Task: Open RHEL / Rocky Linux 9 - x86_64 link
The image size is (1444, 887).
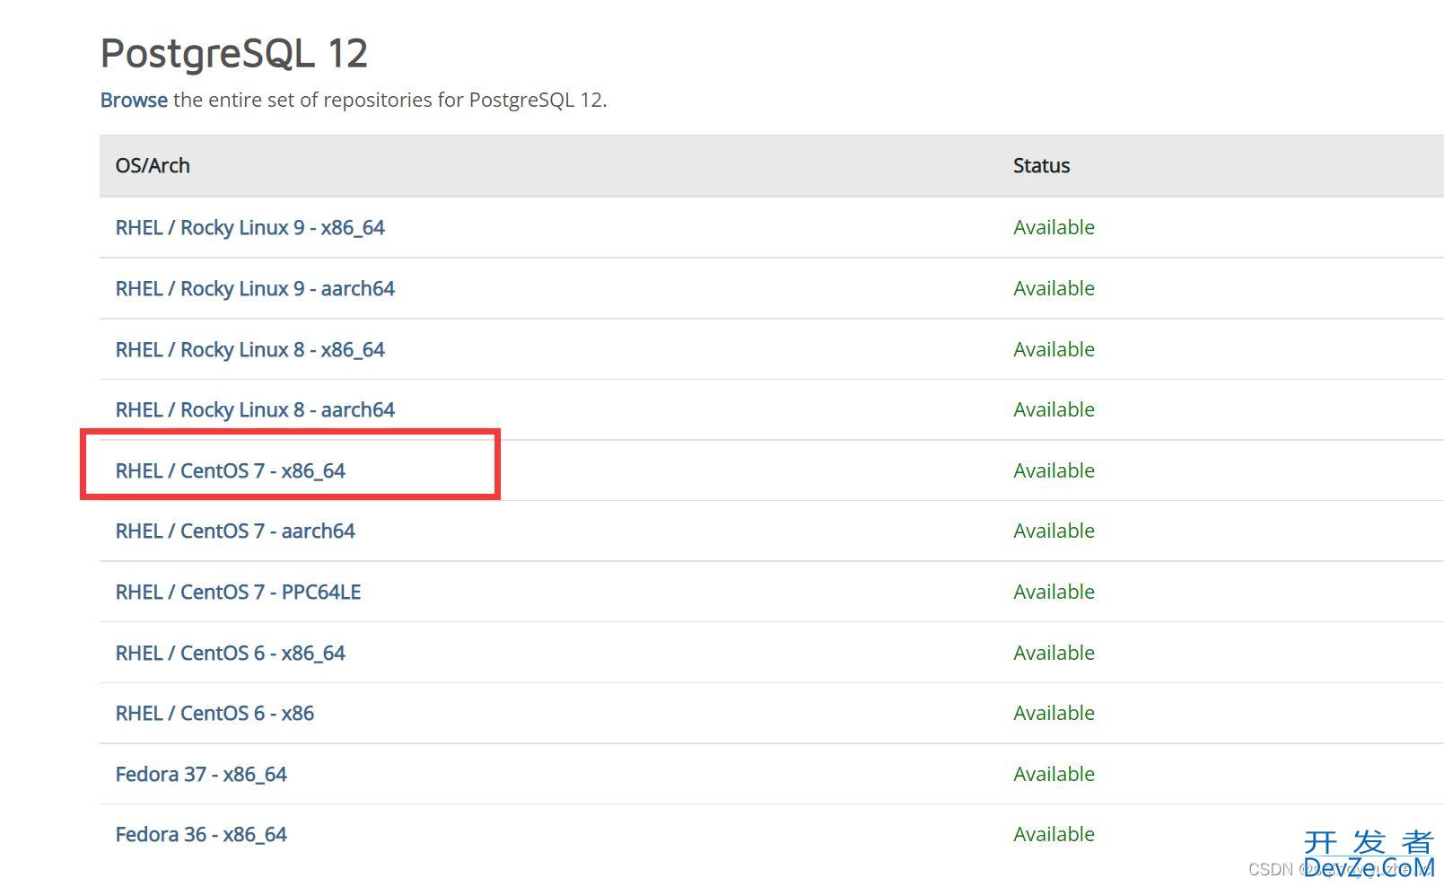Action: (x=249, y=227)
